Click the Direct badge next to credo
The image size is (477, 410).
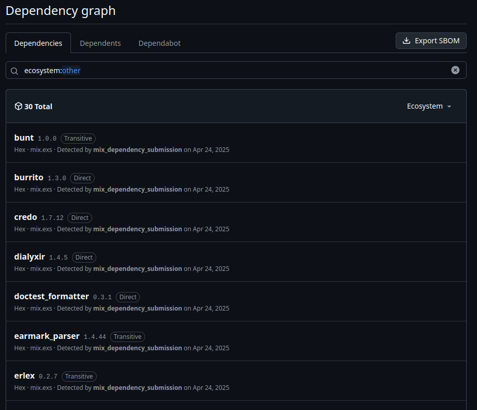click(x=80, y=218)
